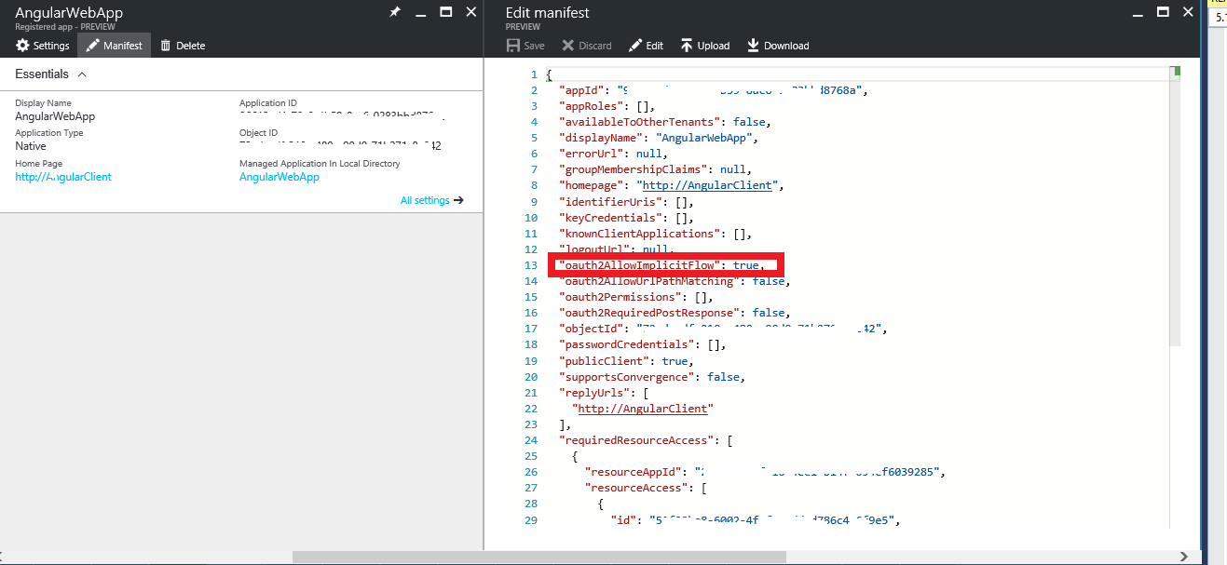Viewport: 1227px width, 565px height.
Task: Click the "passwordCredentials" line
Action: pos(642,345)
